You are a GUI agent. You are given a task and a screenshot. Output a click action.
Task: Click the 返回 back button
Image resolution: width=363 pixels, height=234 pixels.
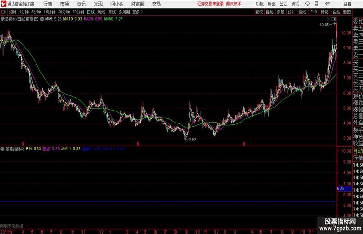point(347,12)
